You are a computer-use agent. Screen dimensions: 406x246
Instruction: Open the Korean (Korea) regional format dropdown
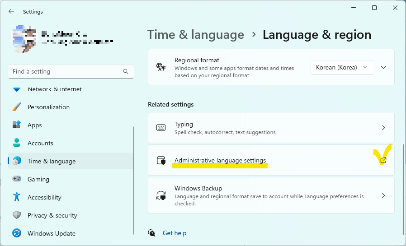tap(342, 67)
